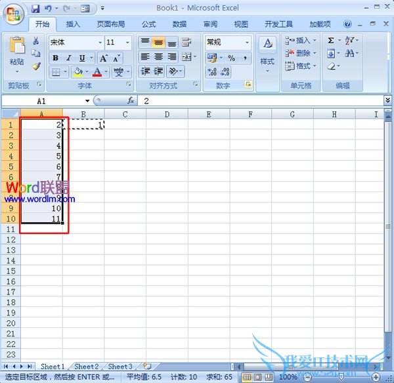Apply the percent style

231,58
